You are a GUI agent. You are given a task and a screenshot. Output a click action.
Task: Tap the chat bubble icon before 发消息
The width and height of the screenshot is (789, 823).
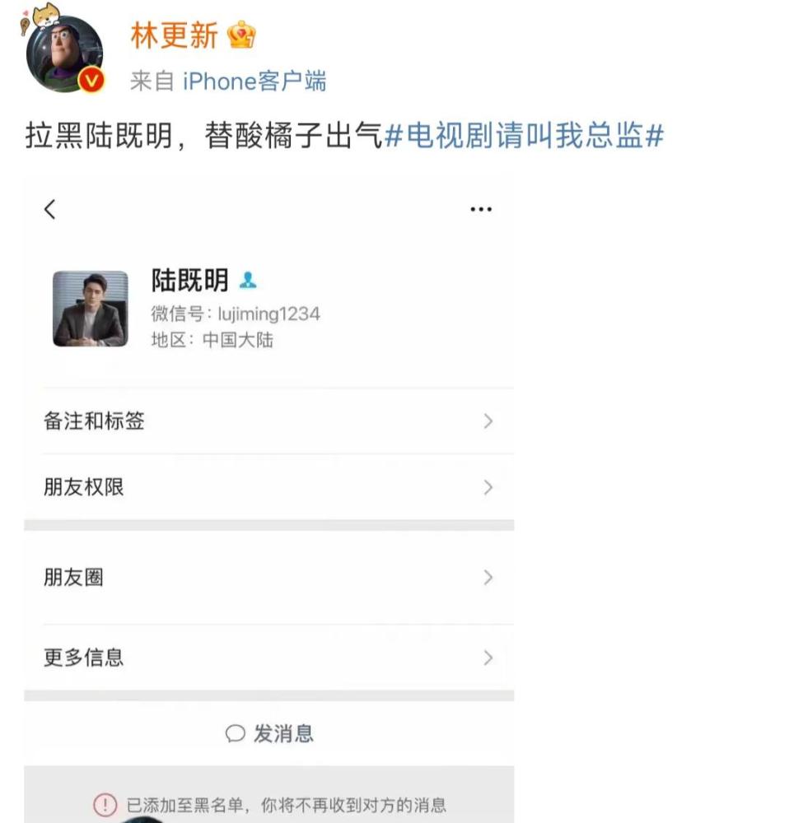[x=236, y=733]
